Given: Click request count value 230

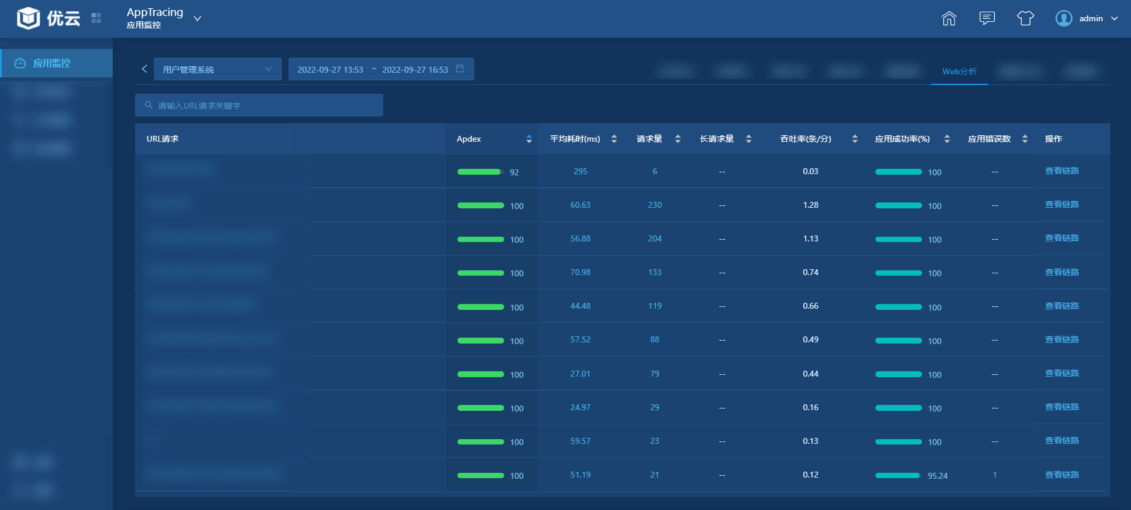Looking at the screenshot, I should click(x=655, y=205).
